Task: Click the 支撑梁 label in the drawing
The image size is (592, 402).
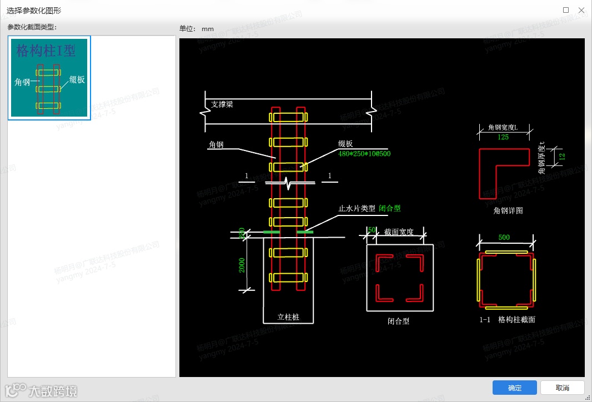Action: click(x=222, y=104)
